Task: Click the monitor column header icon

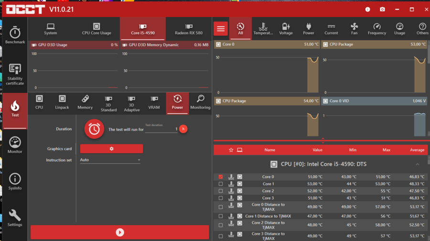Action: (x=240, y=150)
